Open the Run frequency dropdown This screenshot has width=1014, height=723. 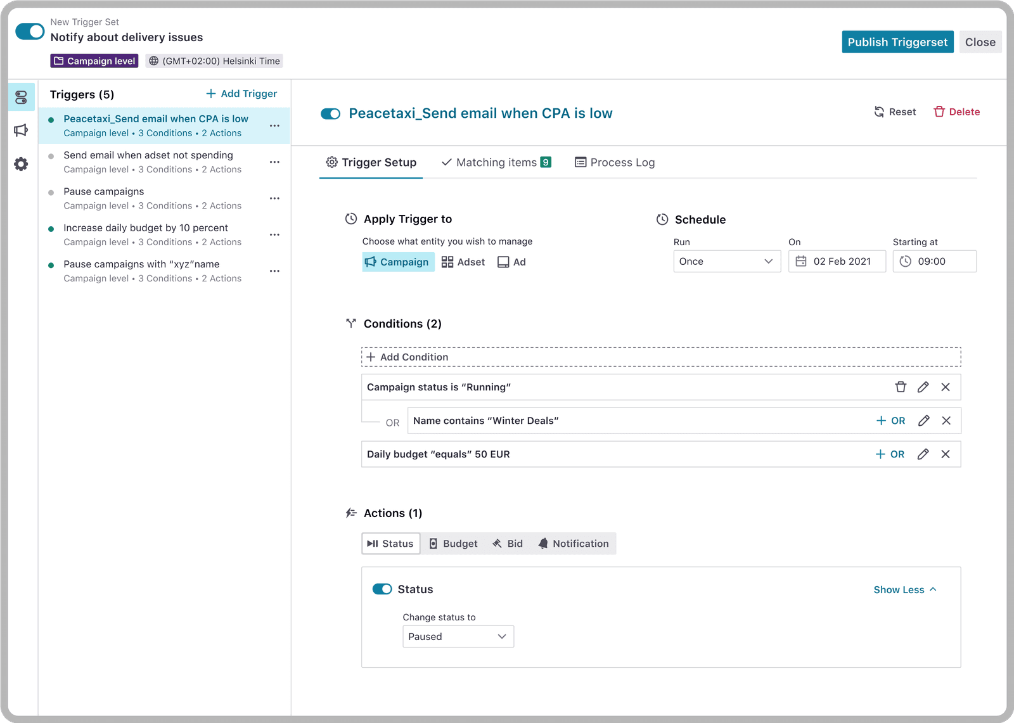727,261
